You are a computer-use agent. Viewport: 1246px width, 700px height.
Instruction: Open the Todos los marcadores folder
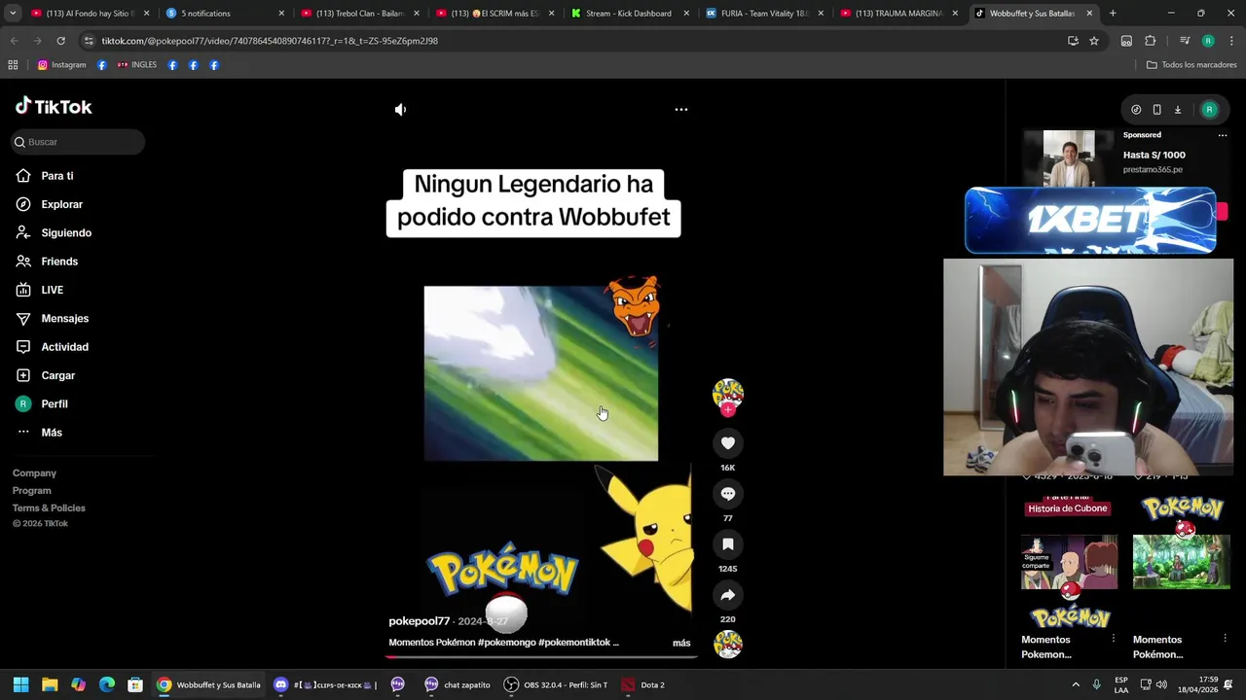[1191, 65]
